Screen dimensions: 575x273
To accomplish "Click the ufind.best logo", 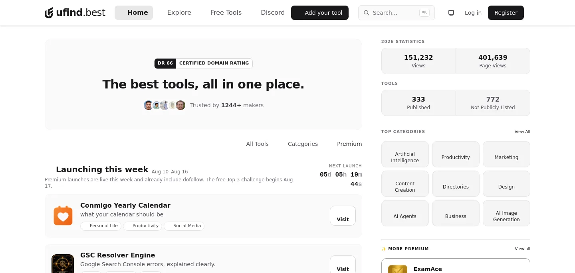I will tap(75, 13).
